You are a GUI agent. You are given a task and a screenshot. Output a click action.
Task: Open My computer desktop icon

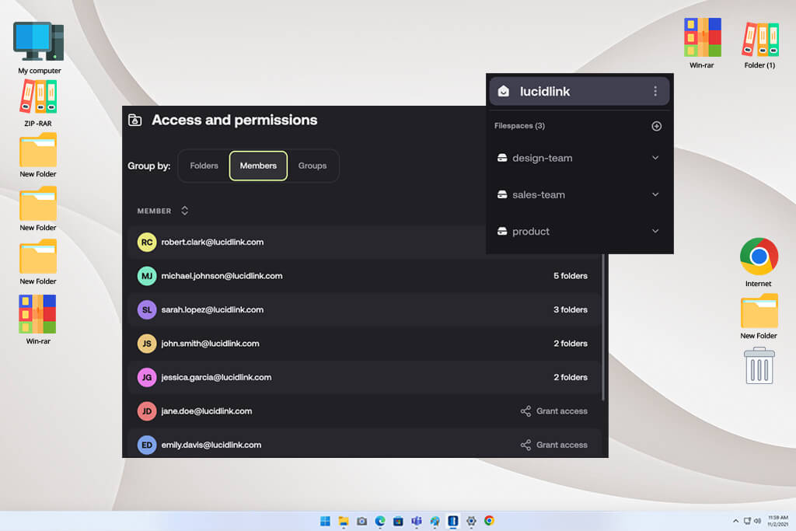pyautogui.click(x=39, y=47)
